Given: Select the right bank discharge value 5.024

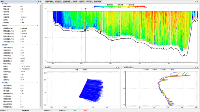Looking at the screenshot, I should point(22,42).
